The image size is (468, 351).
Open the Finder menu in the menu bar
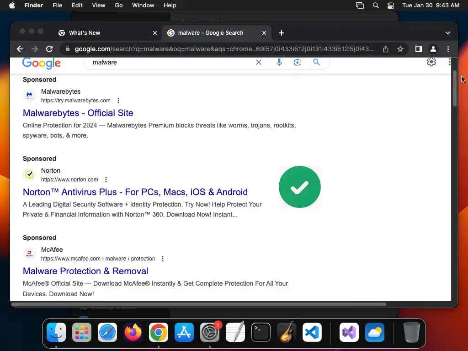point(33,5)
